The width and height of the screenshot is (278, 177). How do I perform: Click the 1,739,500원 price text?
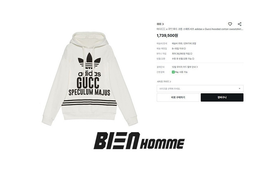pos(167,36)
